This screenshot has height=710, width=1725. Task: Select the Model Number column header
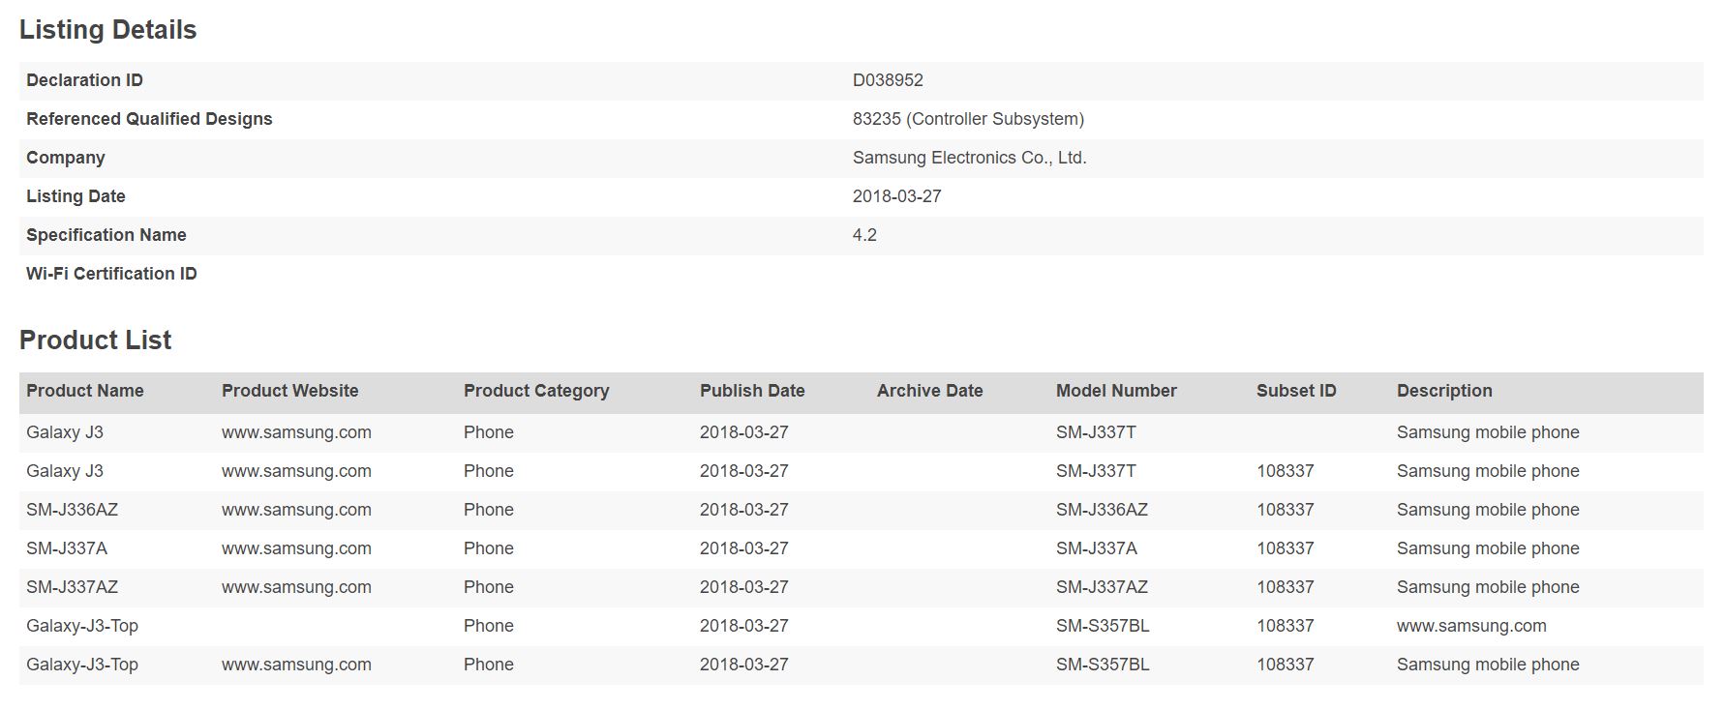[1116, 391]
